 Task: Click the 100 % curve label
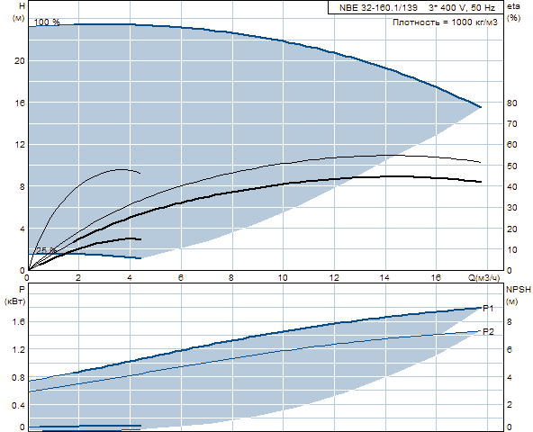tap(47, 22)
